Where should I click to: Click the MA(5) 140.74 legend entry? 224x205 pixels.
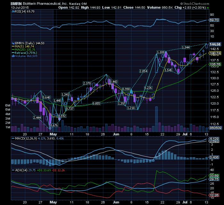tap(23, 47)
